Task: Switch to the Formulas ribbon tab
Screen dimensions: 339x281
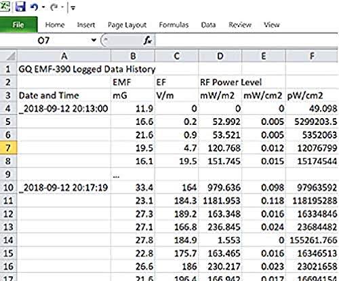Action: (174, 24)
